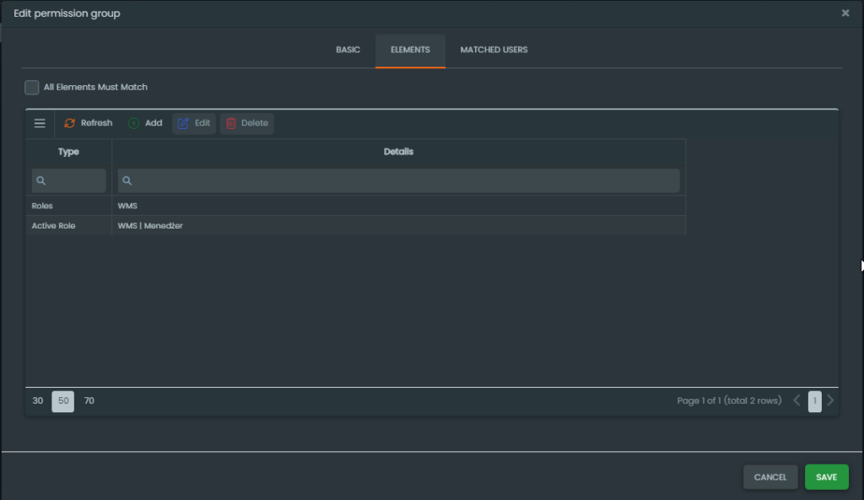Select the Elements tab
This screenshot has height=500, width=864.
[410, 50]
